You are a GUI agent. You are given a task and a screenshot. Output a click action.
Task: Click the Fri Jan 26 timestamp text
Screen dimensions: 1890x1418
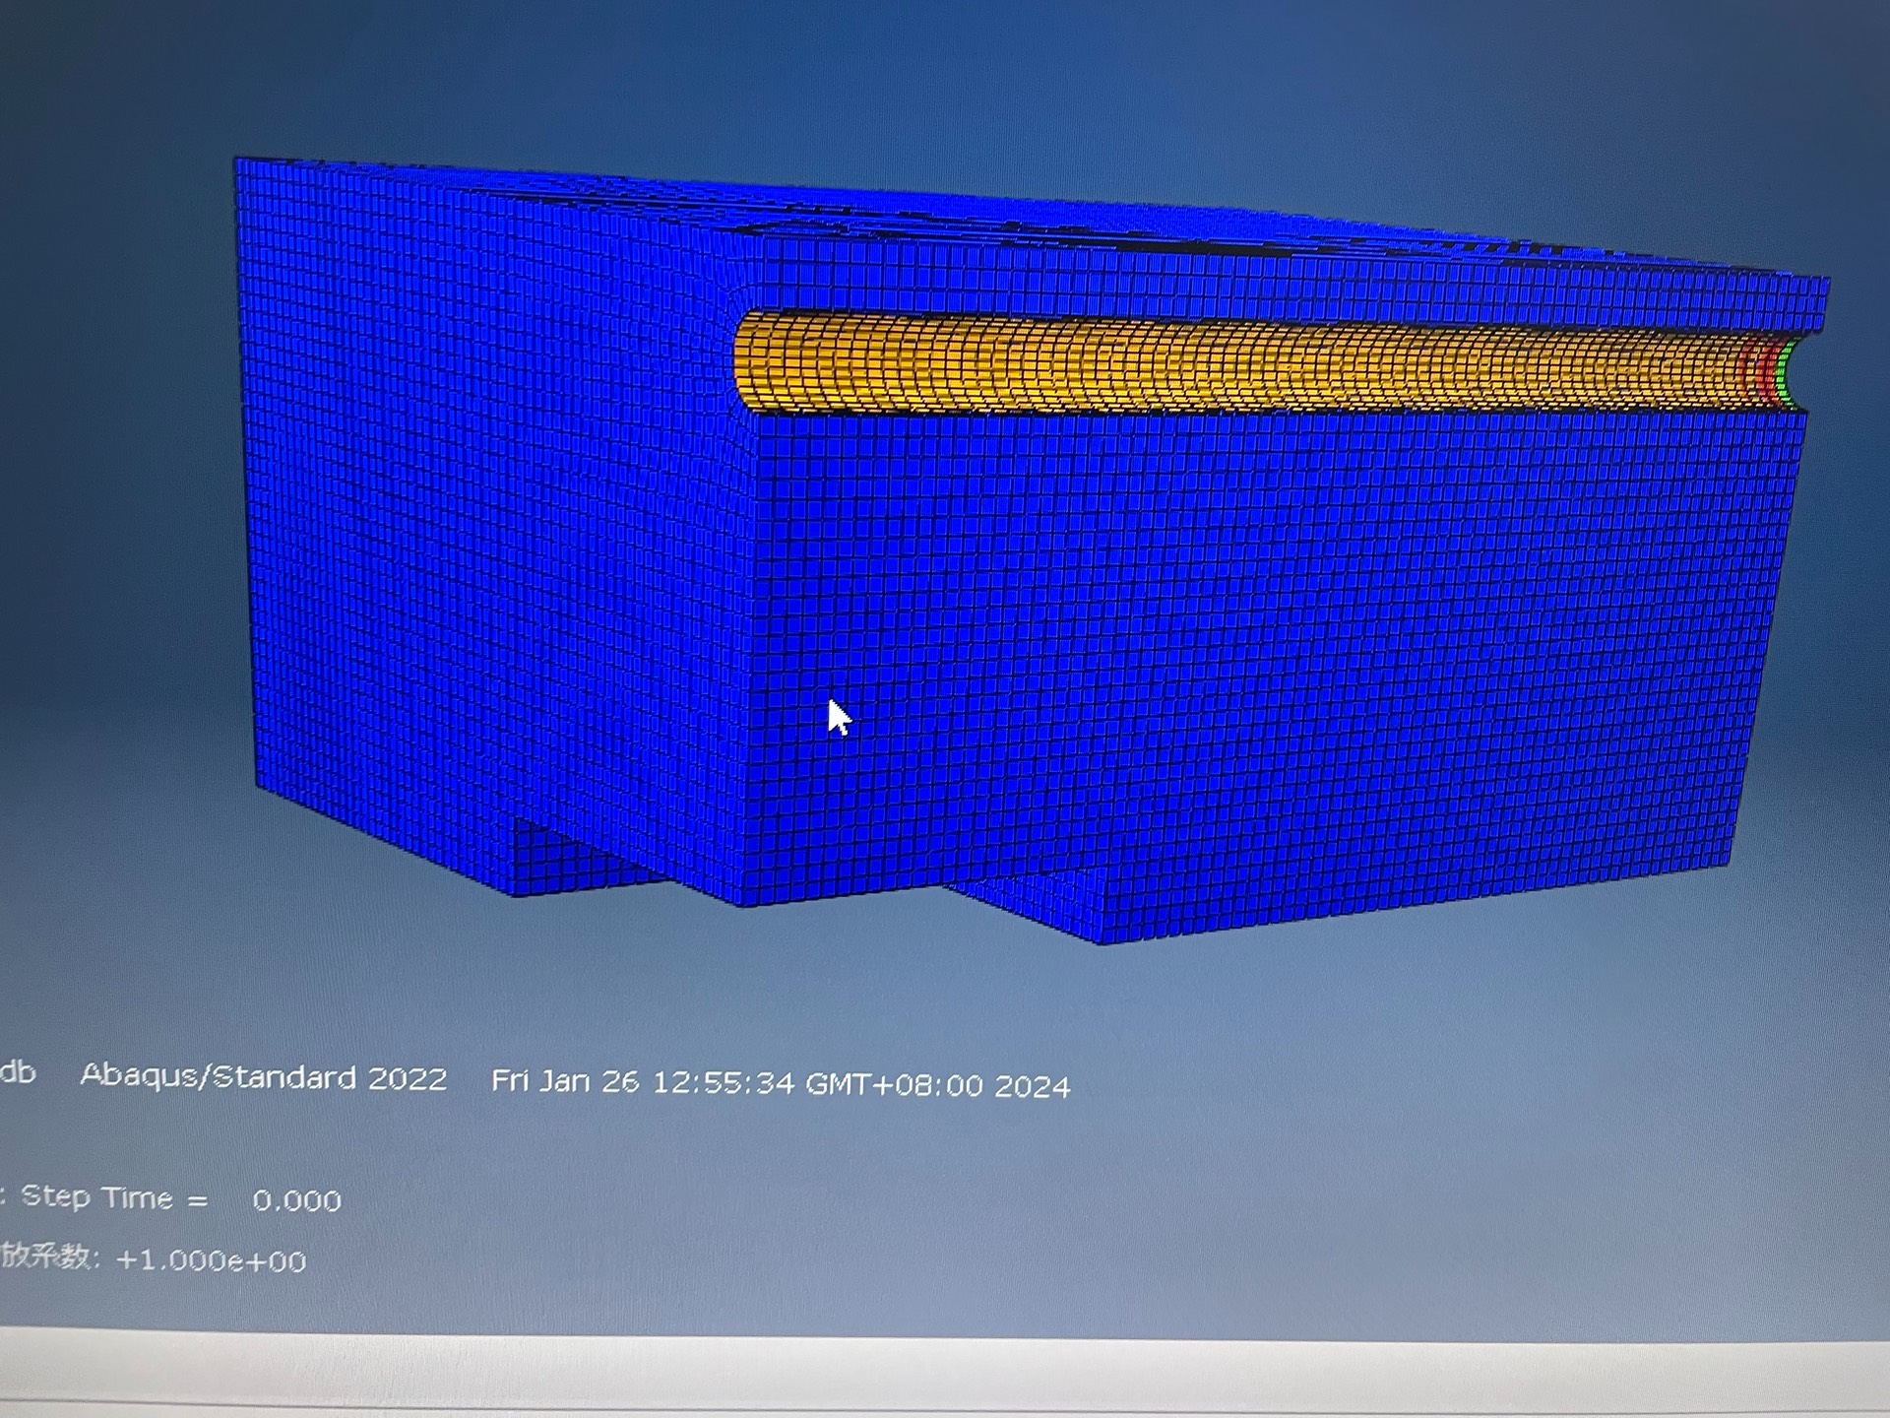coord(780,1083)
